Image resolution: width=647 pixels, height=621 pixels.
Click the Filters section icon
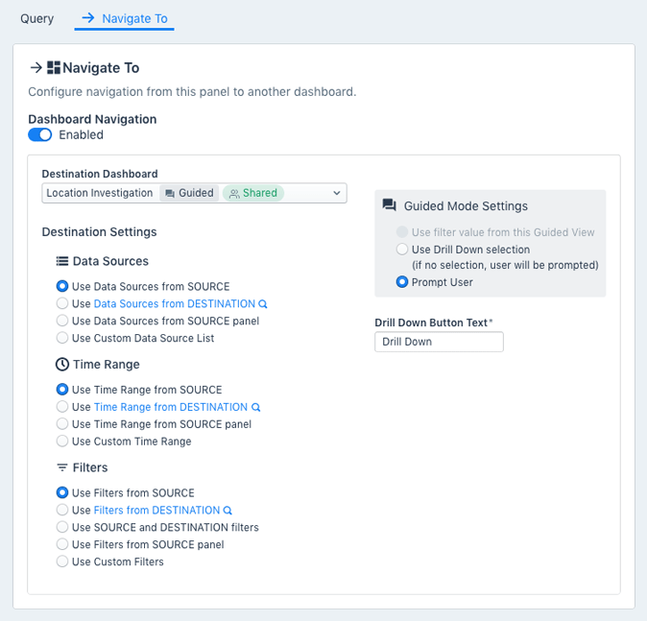pos(62,468)
